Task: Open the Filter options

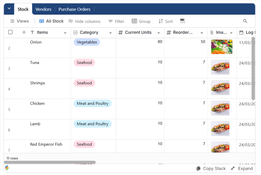Action: (116, 21)
